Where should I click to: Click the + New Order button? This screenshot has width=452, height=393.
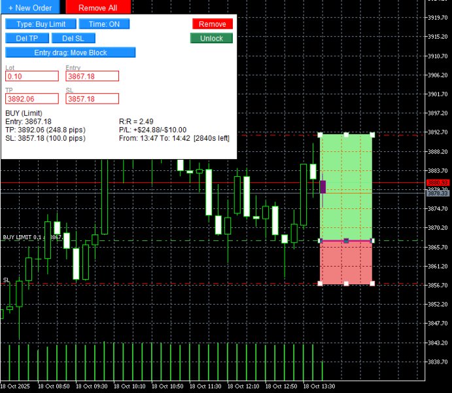pyautogui.click(x=30, y=7)
